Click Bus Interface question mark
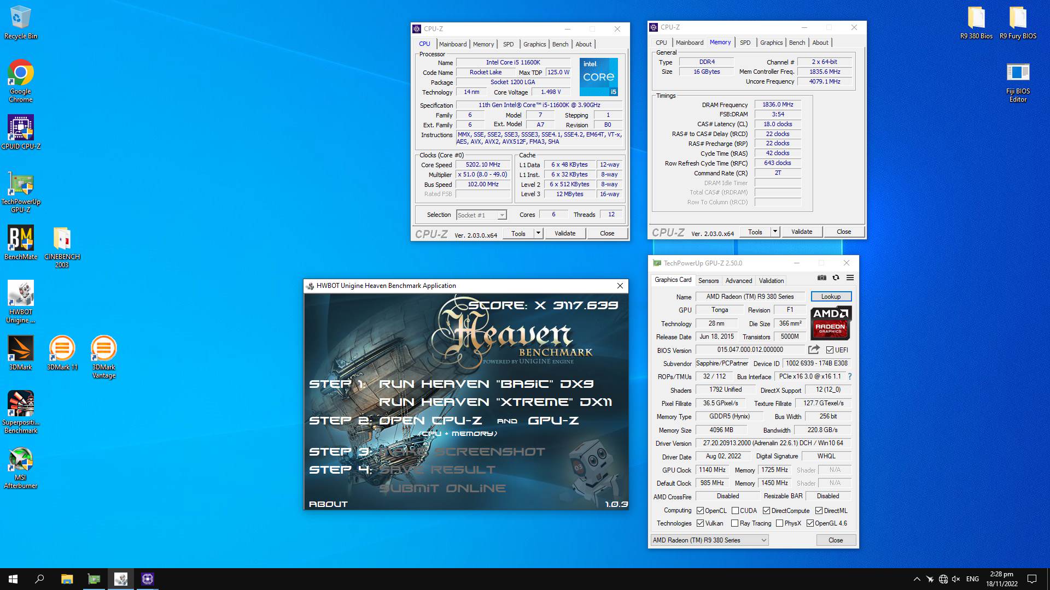The height and width of the screenshot is (590, 1050). [x=849, y=376]
